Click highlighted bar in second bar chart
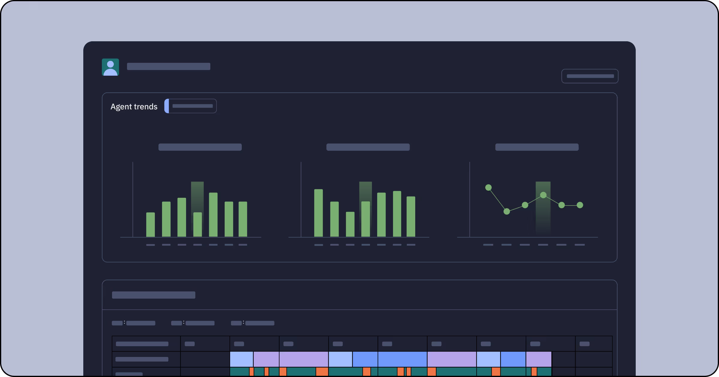This screenshot has height=377, width=719. [x=365, y=219]
